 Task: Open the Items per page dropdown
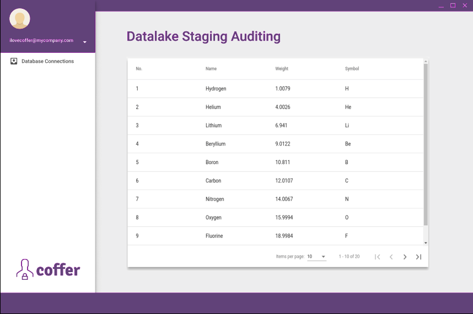tap(316, 257)
